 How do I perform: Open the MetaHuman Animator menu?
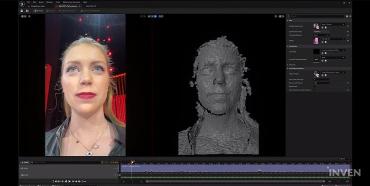pyautogui.click(x=72, y=2)
